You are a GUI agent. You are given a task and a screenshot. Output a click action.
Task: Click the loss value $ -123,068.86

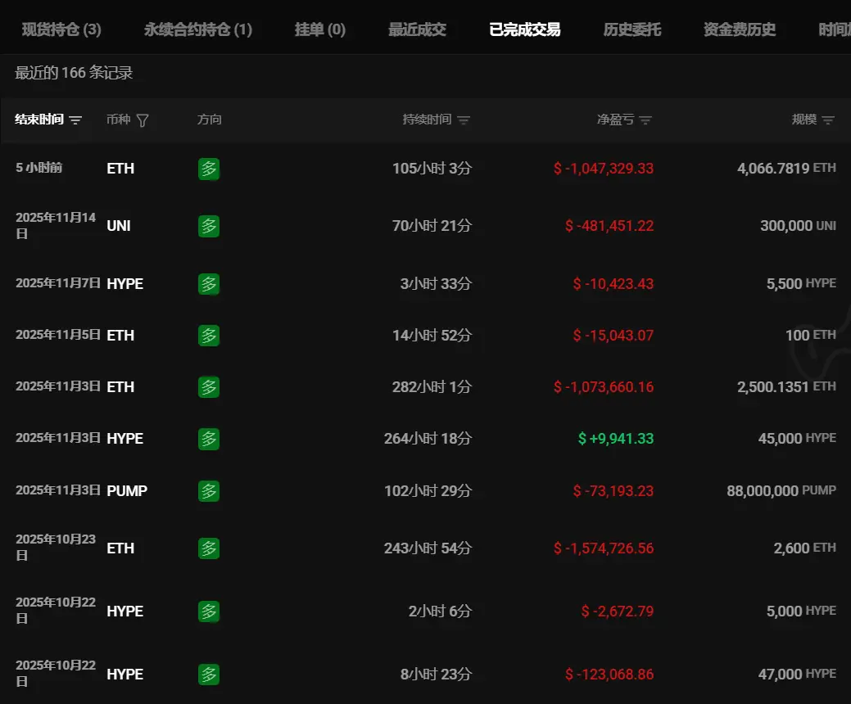[x=609, y=675]
